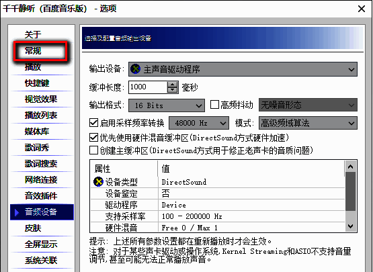
Task: Open 全屏显示 settings page
Action: pos(41,244)
